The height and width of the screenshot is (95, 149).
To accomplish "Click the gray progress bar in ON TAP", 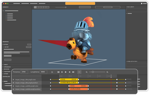I will pyautogui.click(x=17, y=56).
